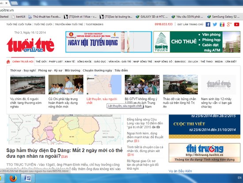This screenshot has height=183, width=243.
Task: Select the Thể thao menu item
Action: pyautogui.click(x=207, y=62)
